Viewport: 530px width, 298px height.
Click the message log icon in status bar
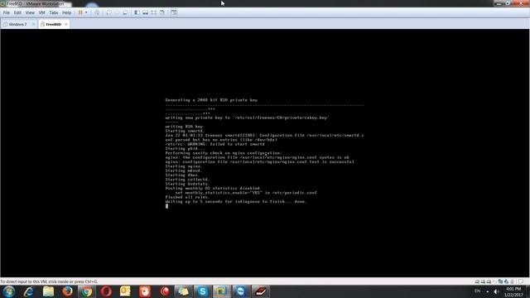point(521,281)
